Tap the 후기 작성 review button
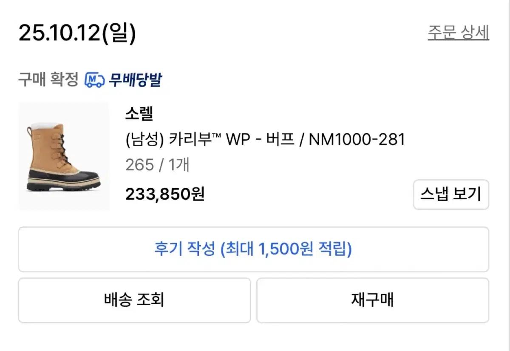 tap(255, 250)
